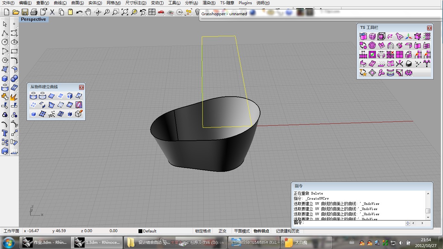443x249 pixels.
Task: Click the 工作平面 status bar cell
Action: click(x=11, y=231)
